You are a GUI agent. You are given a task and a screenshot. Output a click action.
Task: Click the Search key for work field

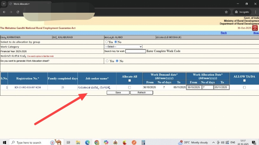pos(135,51)
